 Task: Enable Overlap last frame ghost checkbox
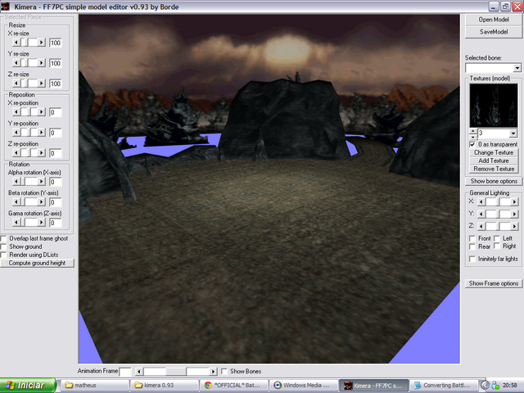[3, 238]
